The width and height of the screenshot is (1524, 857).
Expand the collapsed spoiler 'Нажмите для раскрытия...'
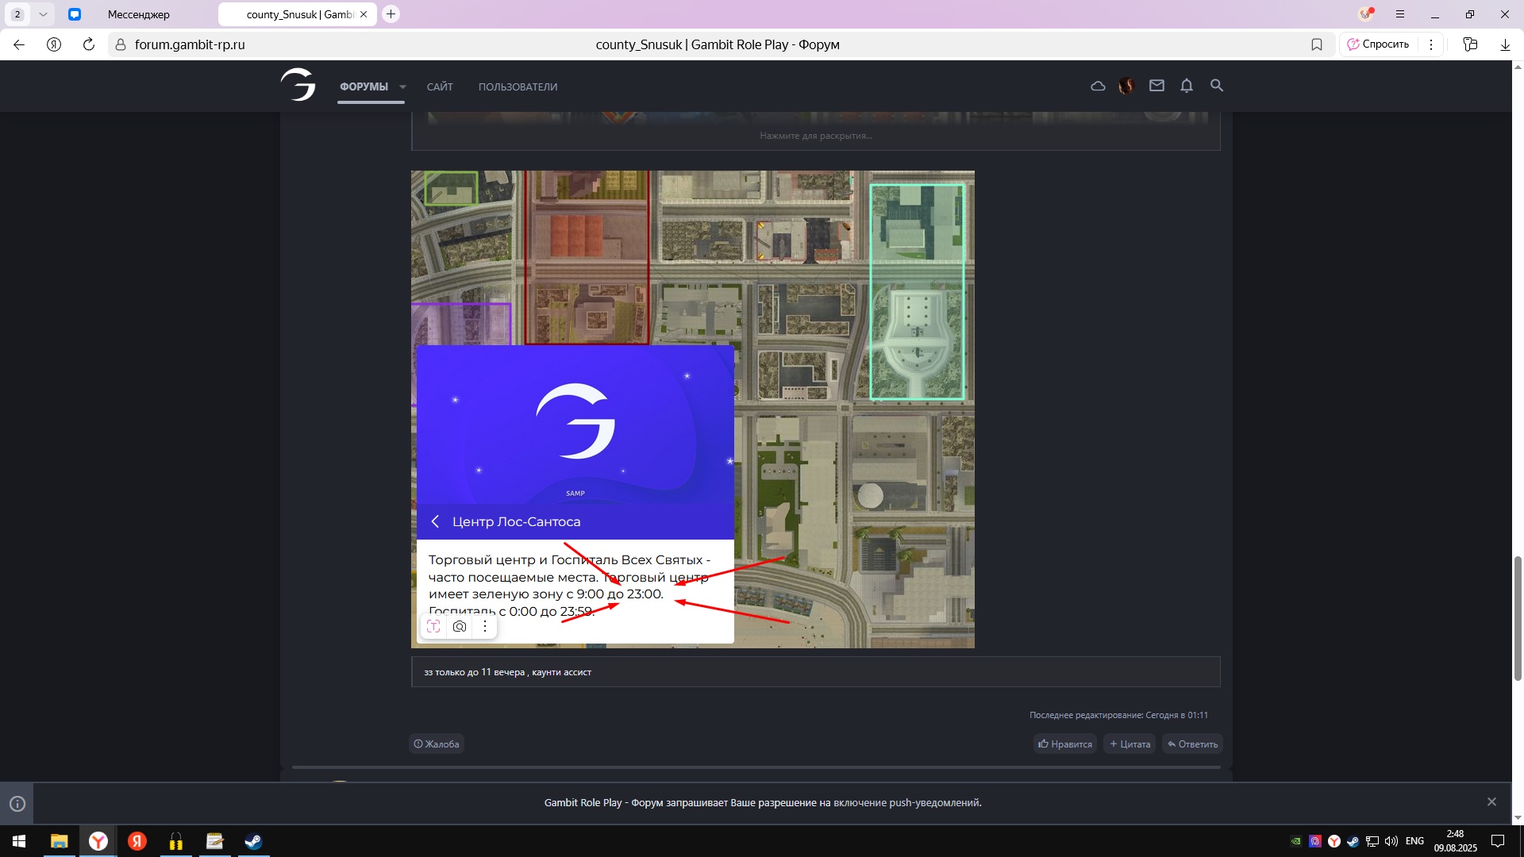click(x=815, y=136)
